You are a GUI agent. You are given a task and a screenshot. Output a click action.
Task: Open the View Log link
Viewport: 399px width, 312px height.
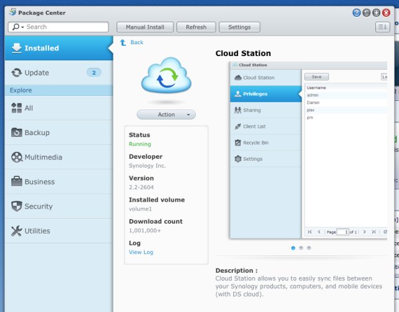click(141, 252)
